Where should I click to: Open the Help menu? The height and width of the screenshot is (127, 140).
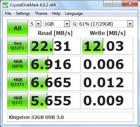(x=56, y=13)
